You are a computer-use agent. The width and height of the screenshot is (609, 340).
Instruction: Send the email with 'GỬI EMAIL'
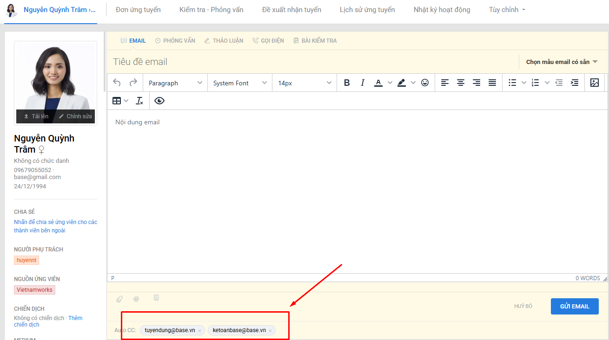575,306
